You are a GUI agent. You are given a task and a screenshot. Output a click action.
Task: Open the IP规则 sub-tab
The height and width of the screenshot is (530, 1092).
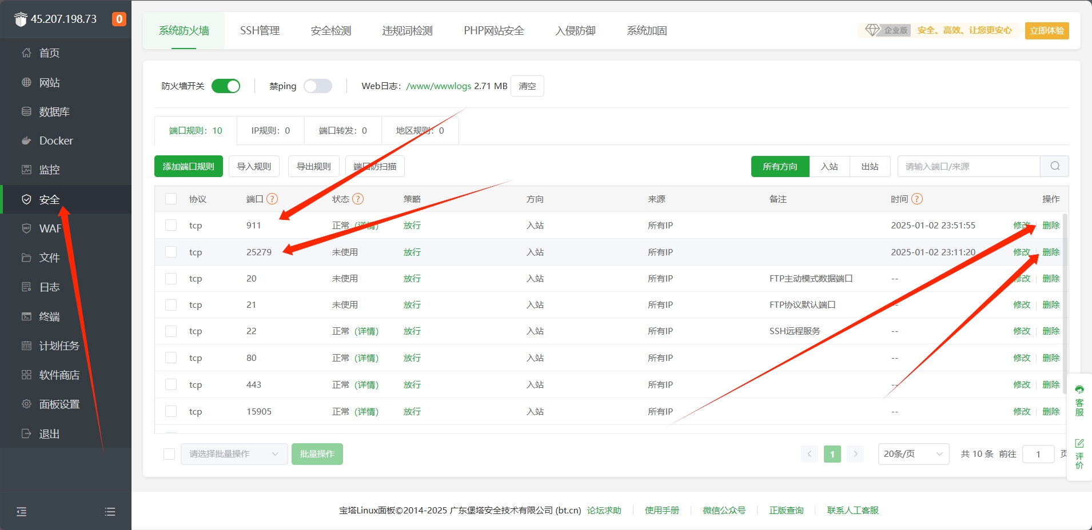click(271, 131)
